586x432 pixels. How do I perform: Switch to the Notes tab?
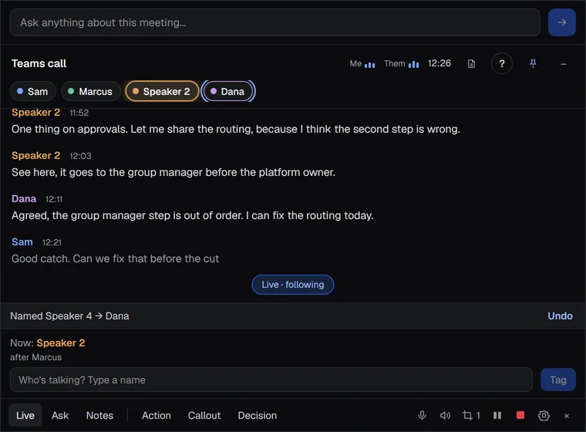pos(99,416)
